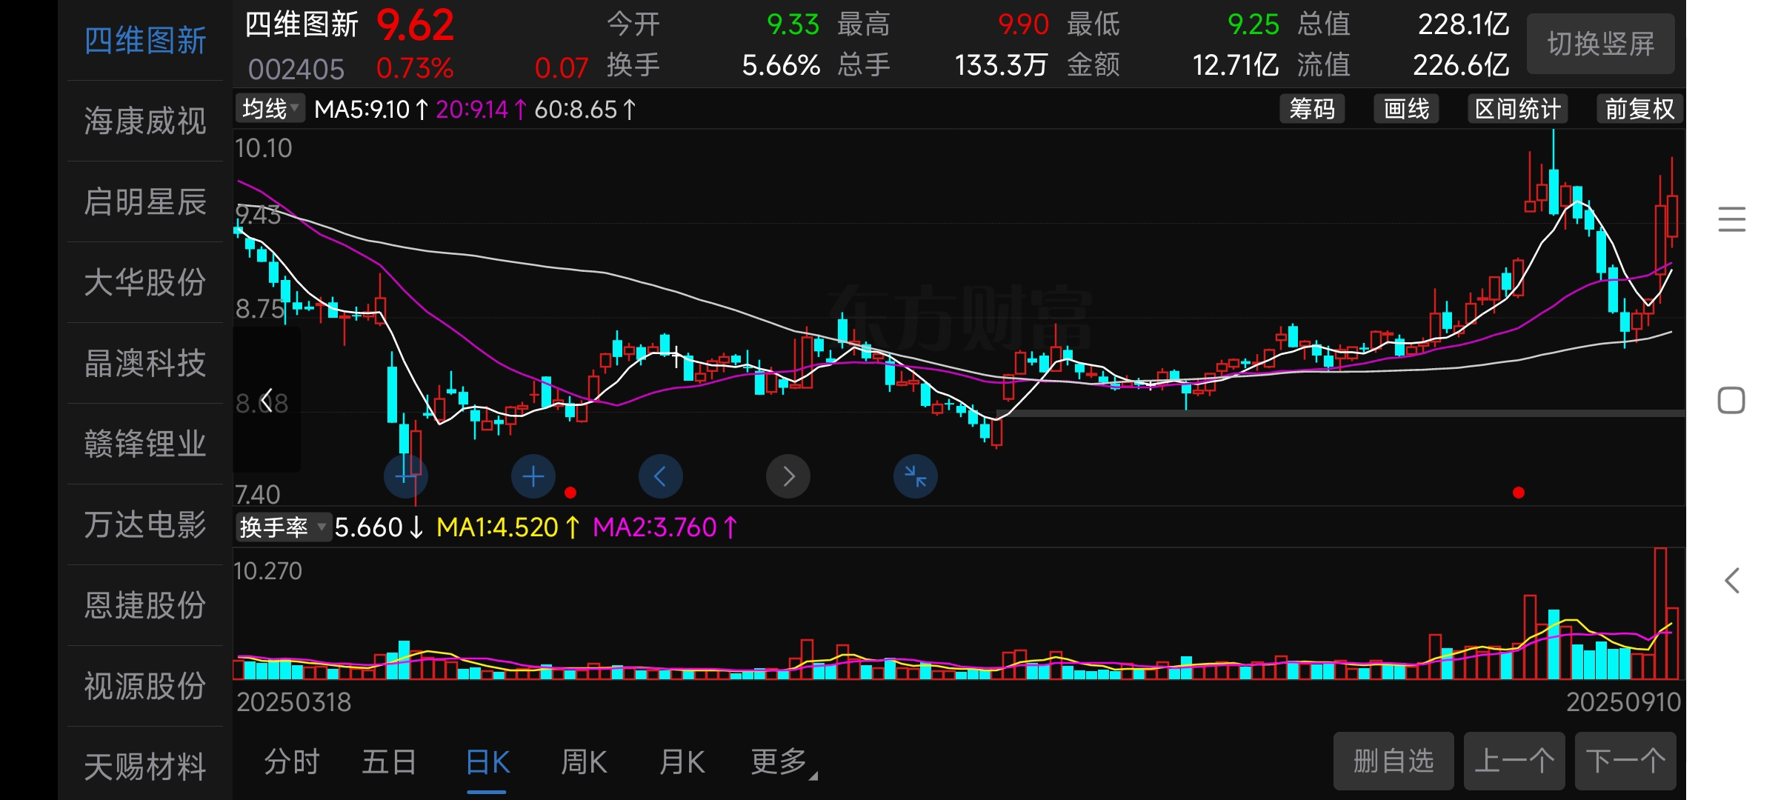Tap the 今开 9.33 value
This screenshot has width=1778, height=800.
tap(793, 24)
